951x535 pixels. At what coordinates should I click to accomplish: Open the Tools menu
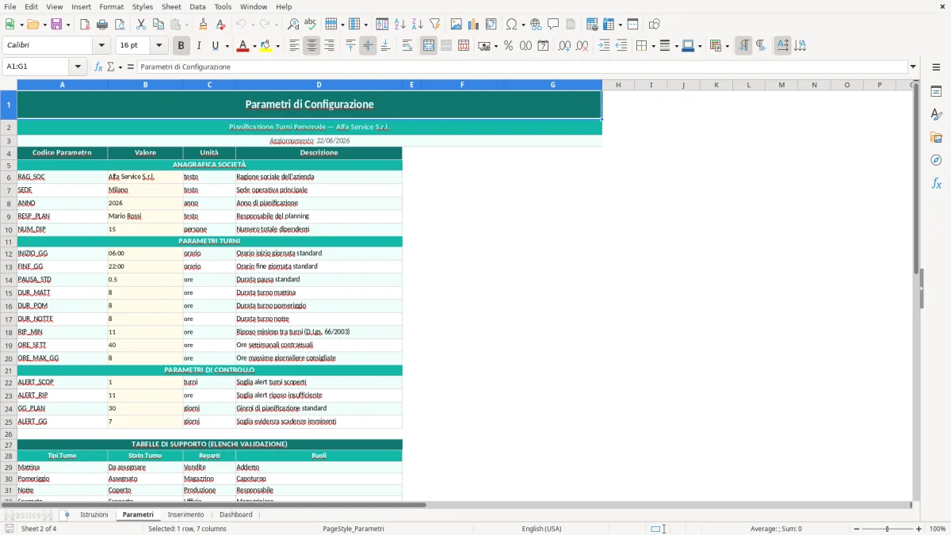(x=223, y=6)
